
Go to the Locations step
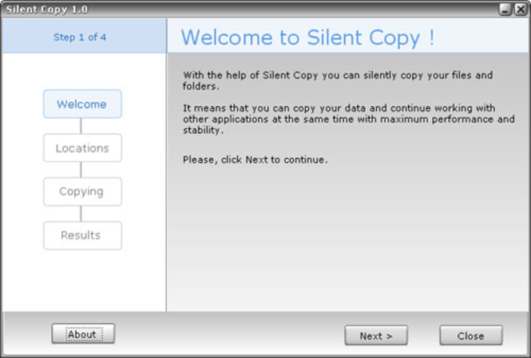tap(82, 148)
